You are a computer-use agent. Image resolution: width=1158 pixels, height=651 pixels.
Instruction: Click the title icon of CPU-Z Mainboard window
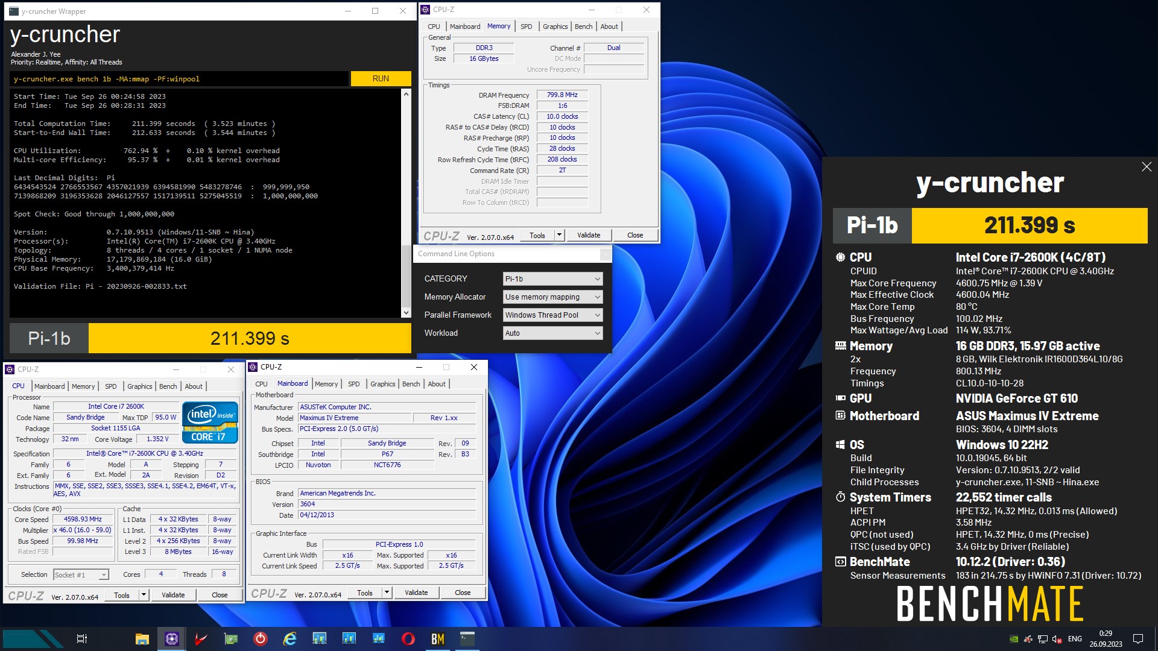tap(253, 366)
